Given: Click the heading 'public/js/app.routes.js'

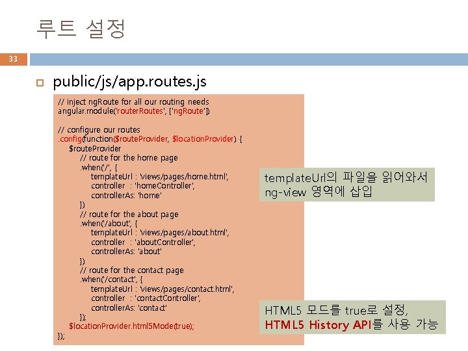Looking at the screenshot, I should coord(129,81).
